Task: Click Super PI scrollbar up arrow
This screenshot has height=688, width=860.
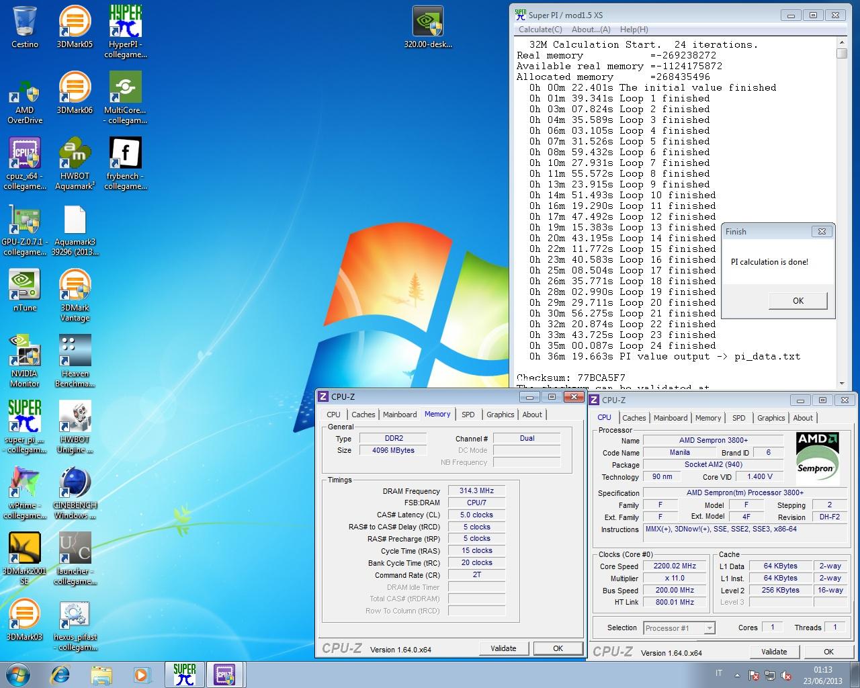Action: pyautogui.click(x=842, y=44)
